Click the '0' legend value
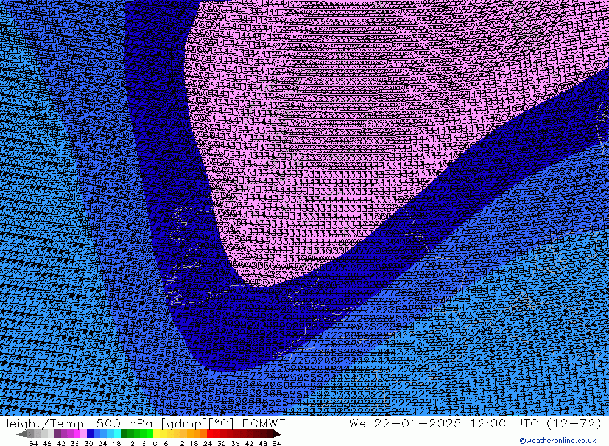The image size is (609, 446). (155, 444)
